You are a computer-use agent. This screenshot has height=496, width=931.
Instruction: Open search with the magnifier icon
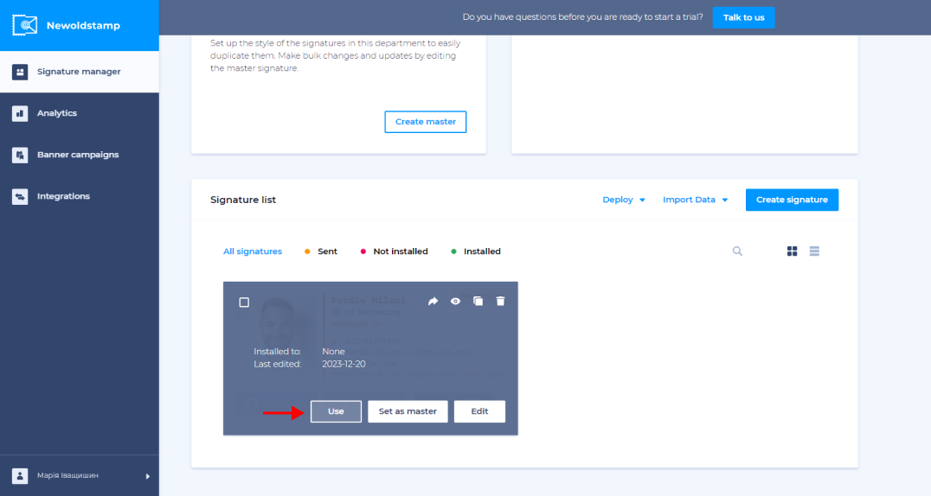tap(737, 251)
